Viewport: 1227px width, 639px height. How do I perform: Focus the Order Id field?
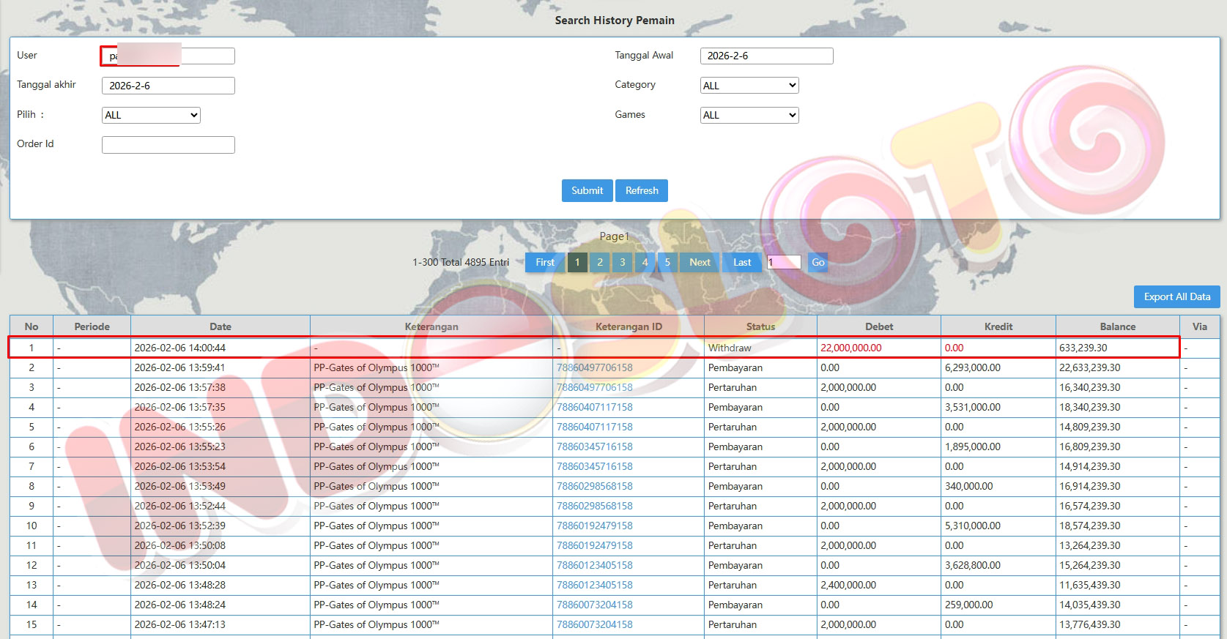(168, 145)
